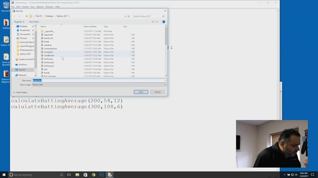Click the file list vertical scrollbar

[x=166, y=36]
